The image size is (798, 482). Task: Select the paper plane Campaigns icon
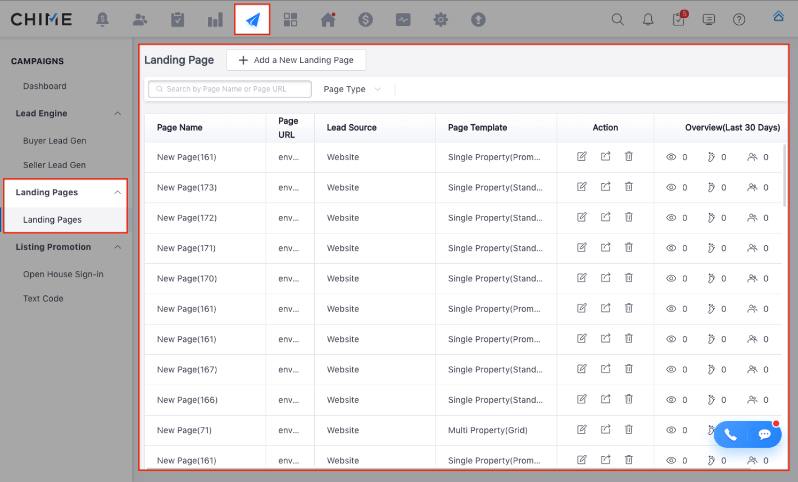[x=252, y=20]
